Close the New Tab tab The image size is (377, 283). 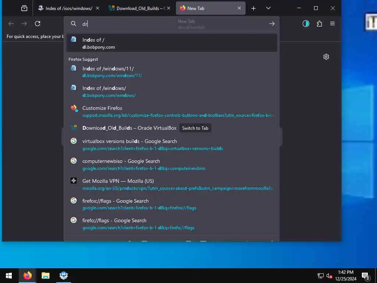(x=239, y=8)
